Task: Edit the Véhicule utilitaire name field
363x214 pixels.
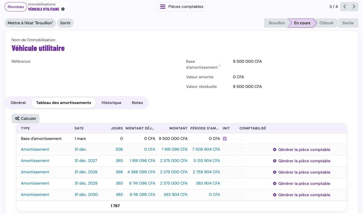Action: [38, 48]
